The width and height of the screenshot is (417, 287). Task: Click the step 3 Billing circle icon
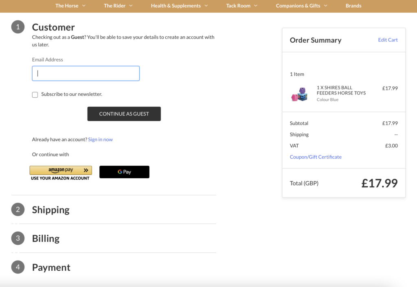[x=17, y=238]
